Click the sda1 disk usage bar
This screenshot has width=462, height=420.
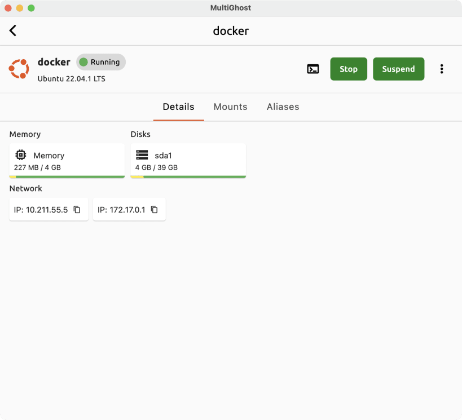[x=188, y=177]
